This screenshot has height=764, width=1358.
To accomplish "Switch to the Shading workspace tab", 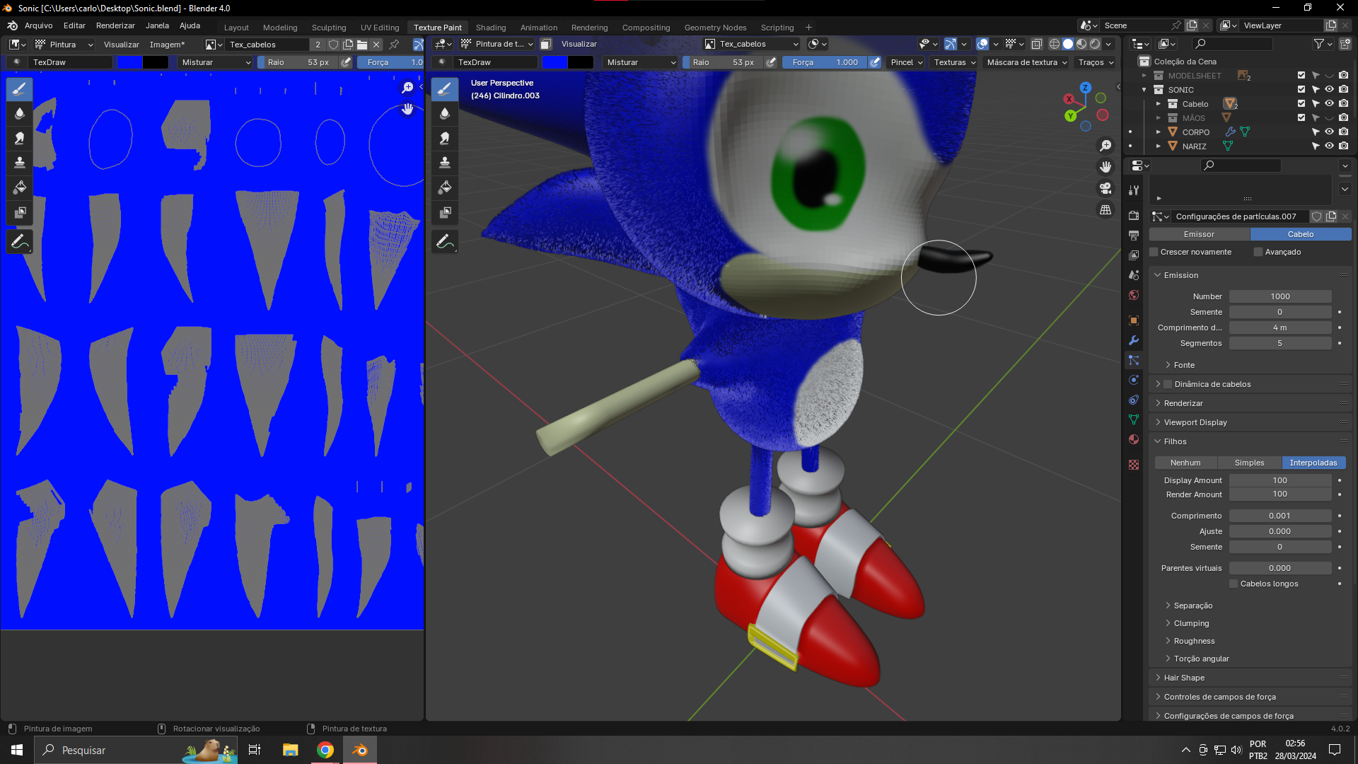I will pyautogui.click(x=490, y=28).
